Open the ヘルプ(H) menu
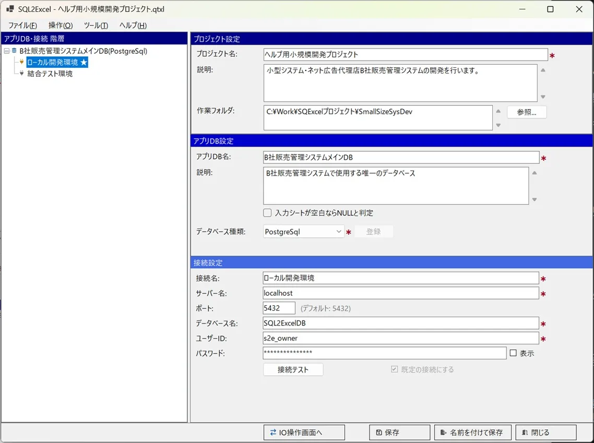This screenshot has width=594, height=443. [133, 26]
